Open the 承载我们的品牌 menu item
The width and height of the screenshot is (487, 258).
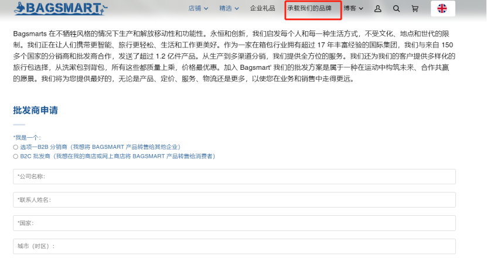pos(309,8)
